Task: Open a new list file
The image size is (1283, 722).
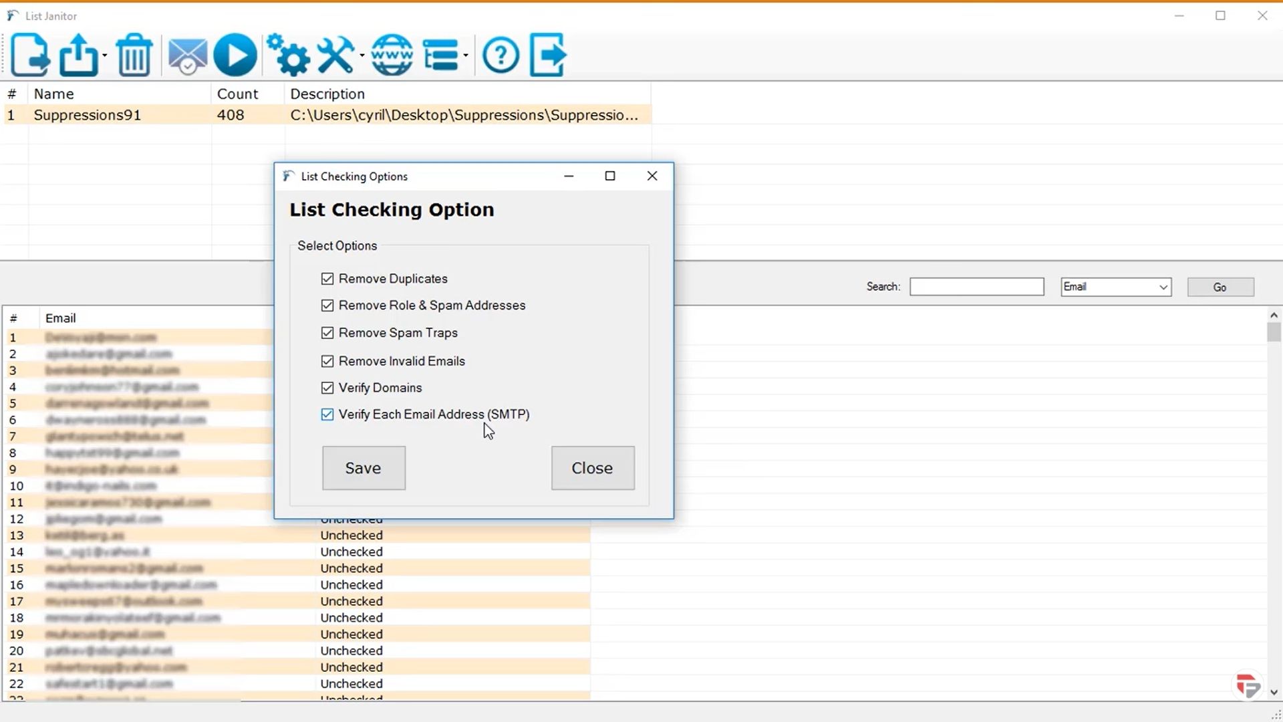Action: coord(30,55)
